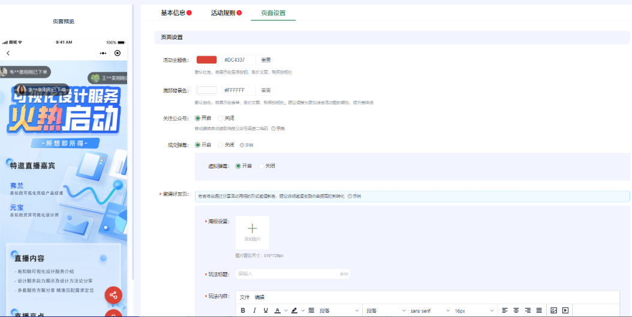This screenshot has width=632, height=317.
Task: Click the Bold formatting icon
Action: pos(243,310)
